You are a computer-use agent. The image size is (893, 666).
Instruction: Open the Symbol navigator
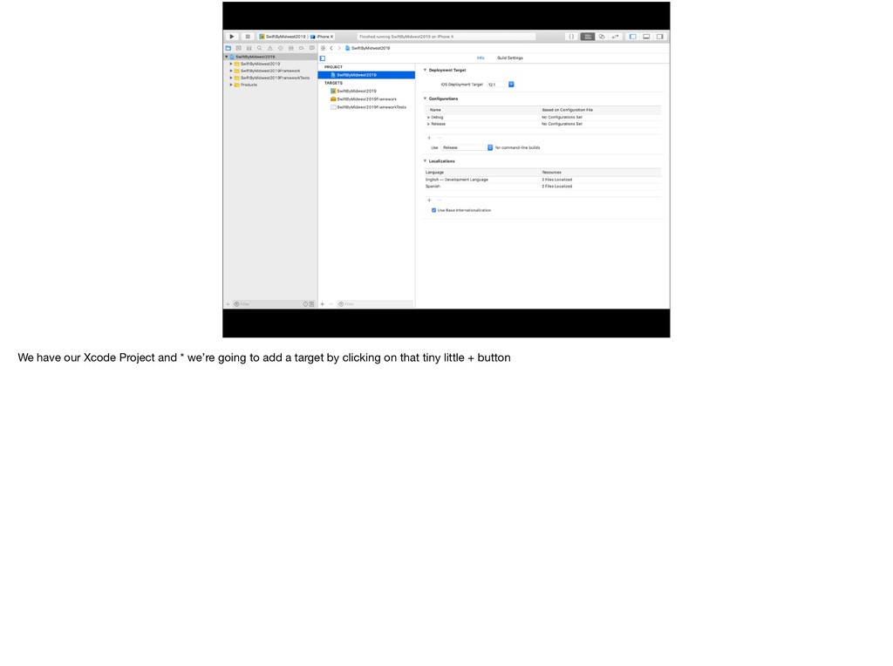click(249, 49)
